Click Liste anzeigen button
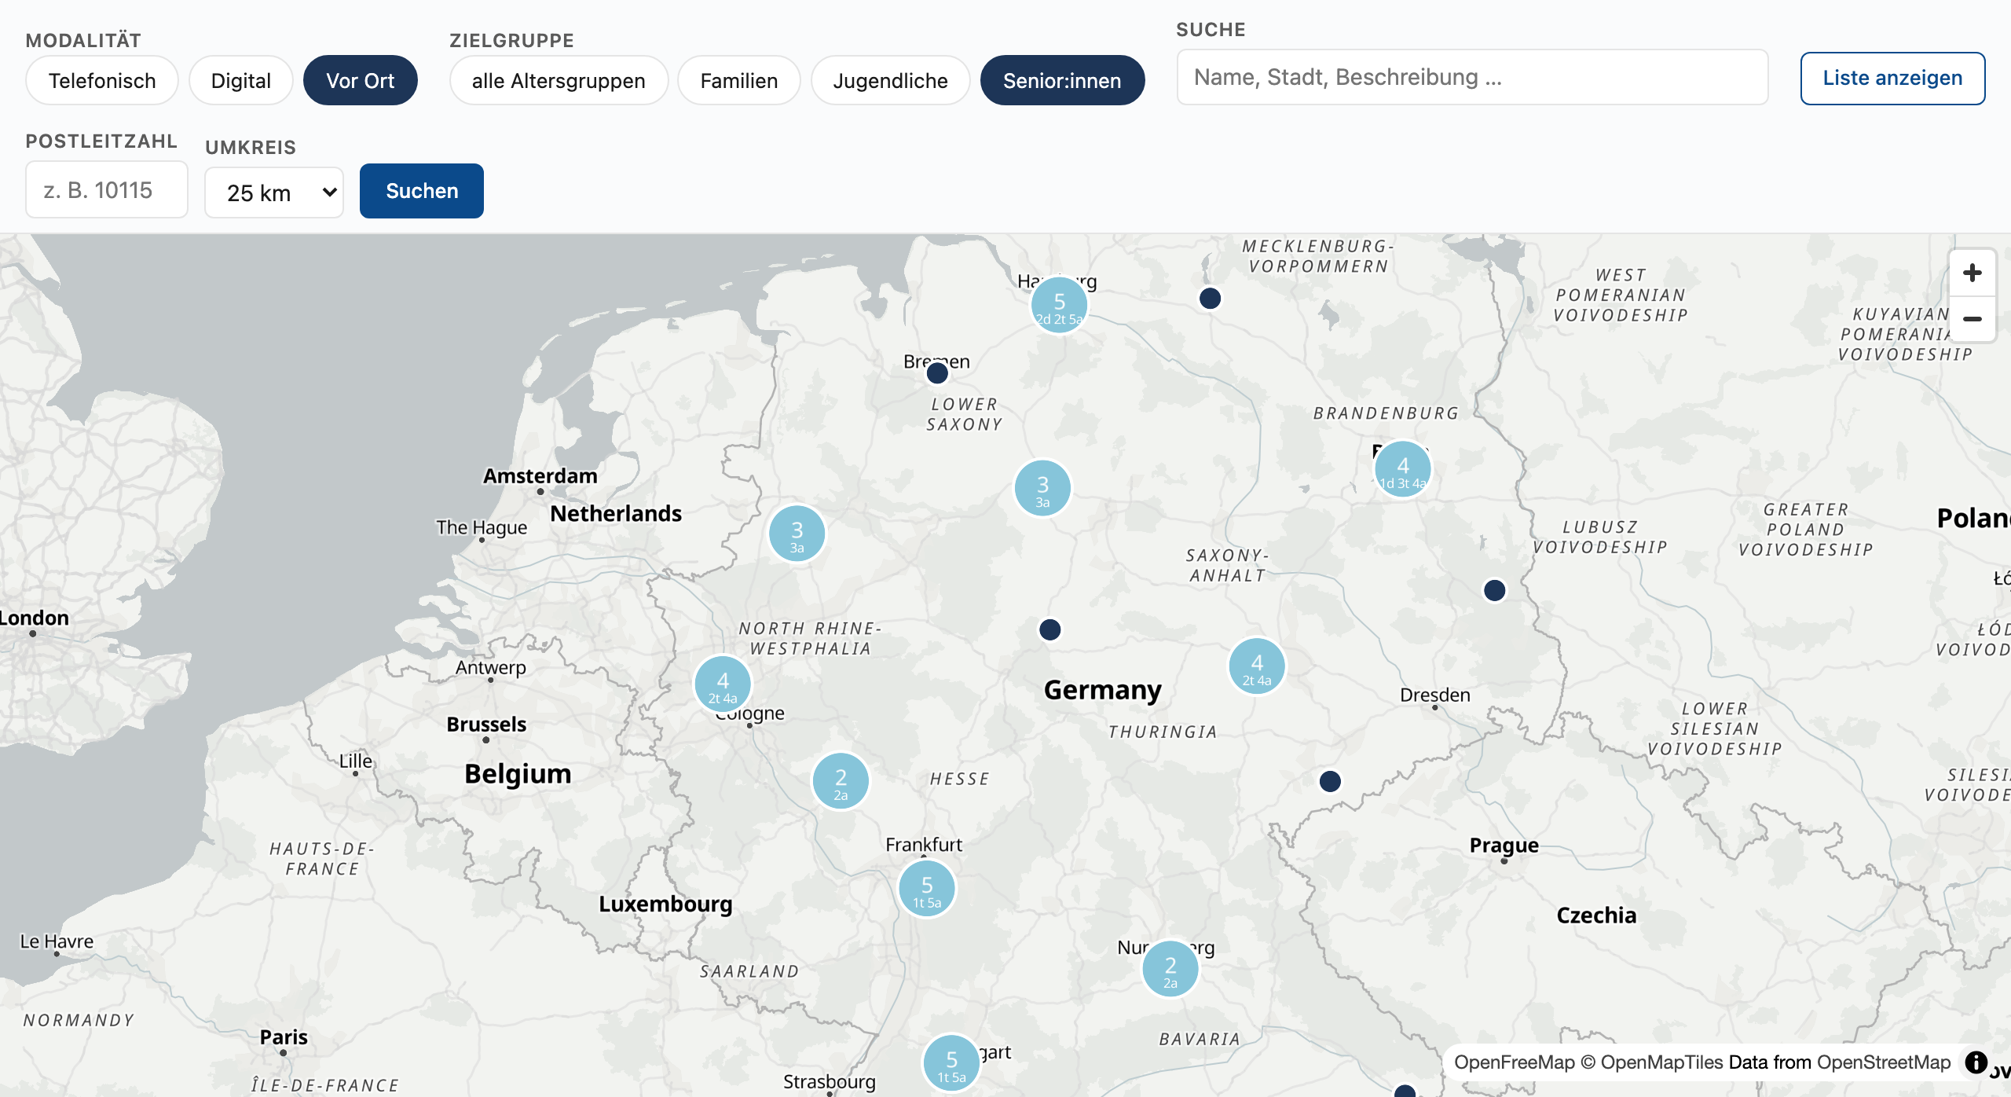 coord(1892,78)
